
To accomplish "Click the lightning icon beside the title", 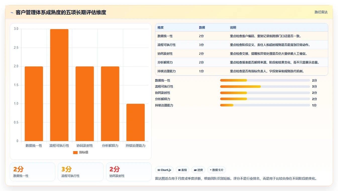I will (12, 12).
